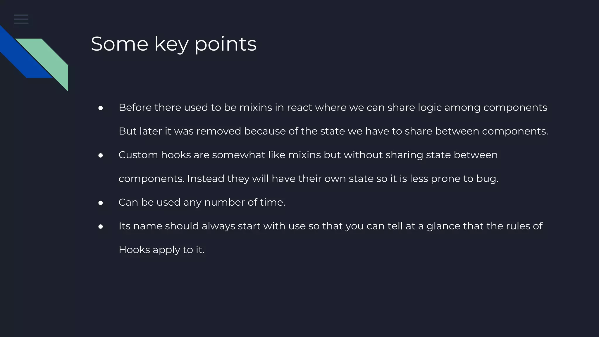Image resolution: width=599 pixels, height=337 pixels.
Task: Click the bullet dot before 'Can be used'
Action: click(101, 203)
